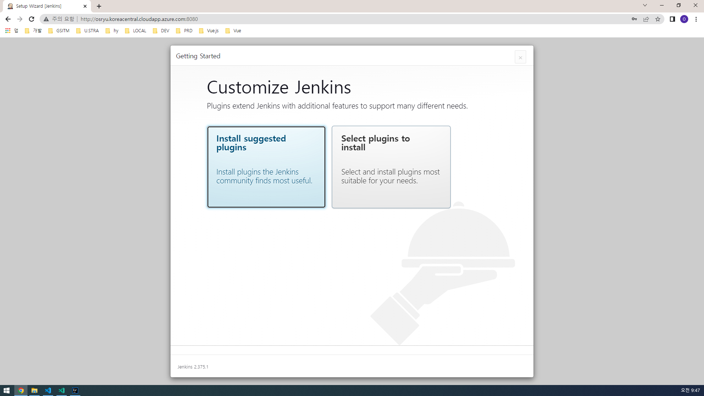This screenshot has height=396, width=704.
Task: Open Windows Start menu
Action: click(7, 390)
